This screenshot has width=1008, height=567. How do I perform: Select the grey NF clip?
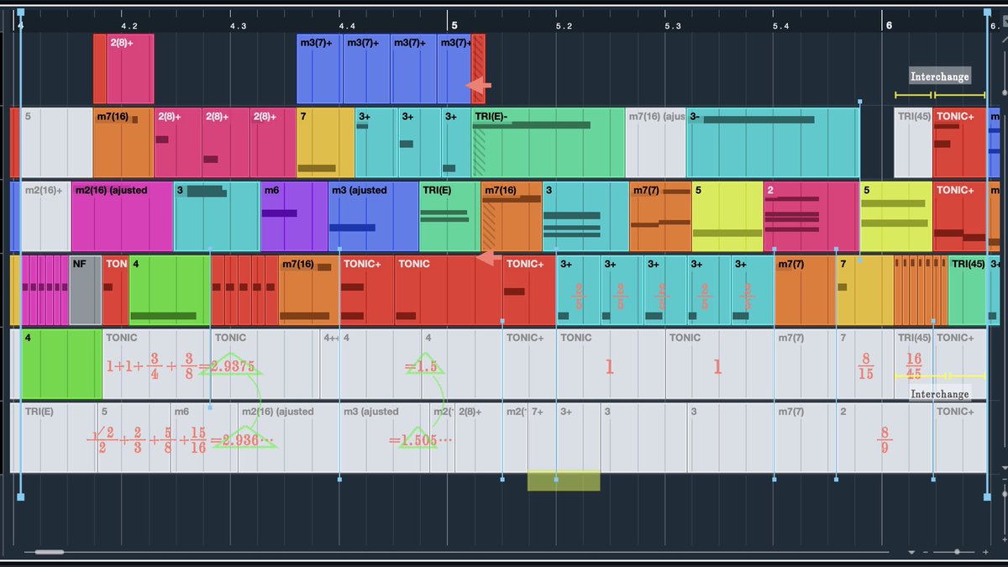point(86,291)
